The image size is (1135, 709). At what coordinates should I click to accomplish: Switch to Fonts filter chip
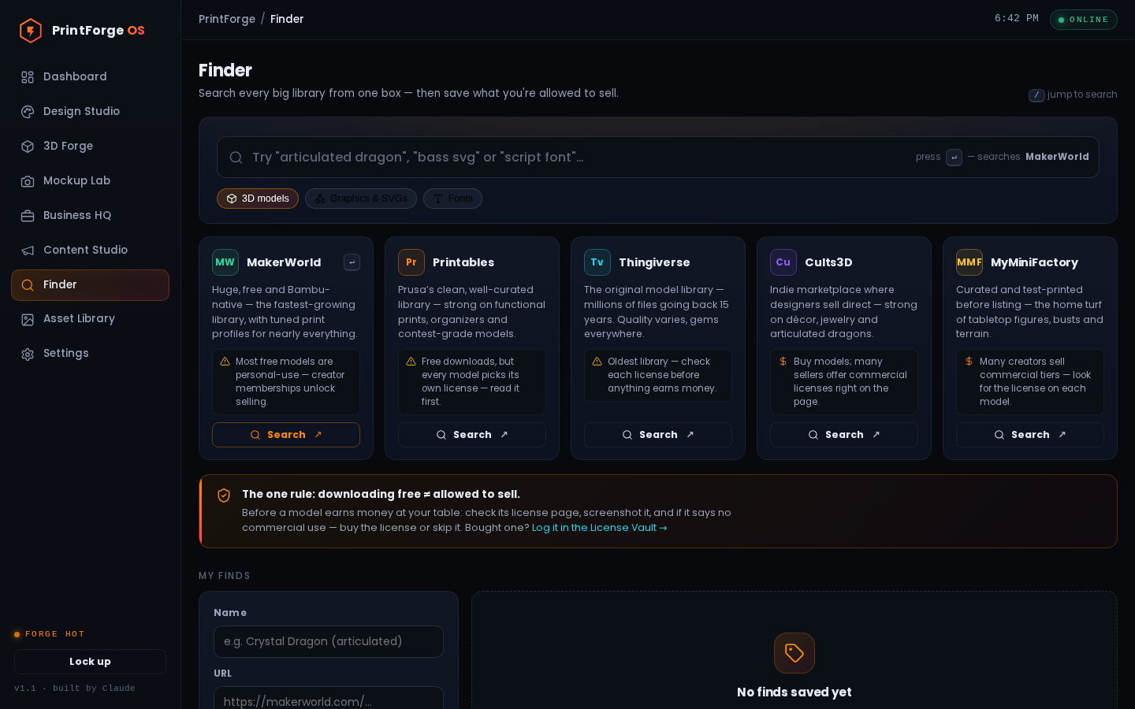tap(452, 199)
